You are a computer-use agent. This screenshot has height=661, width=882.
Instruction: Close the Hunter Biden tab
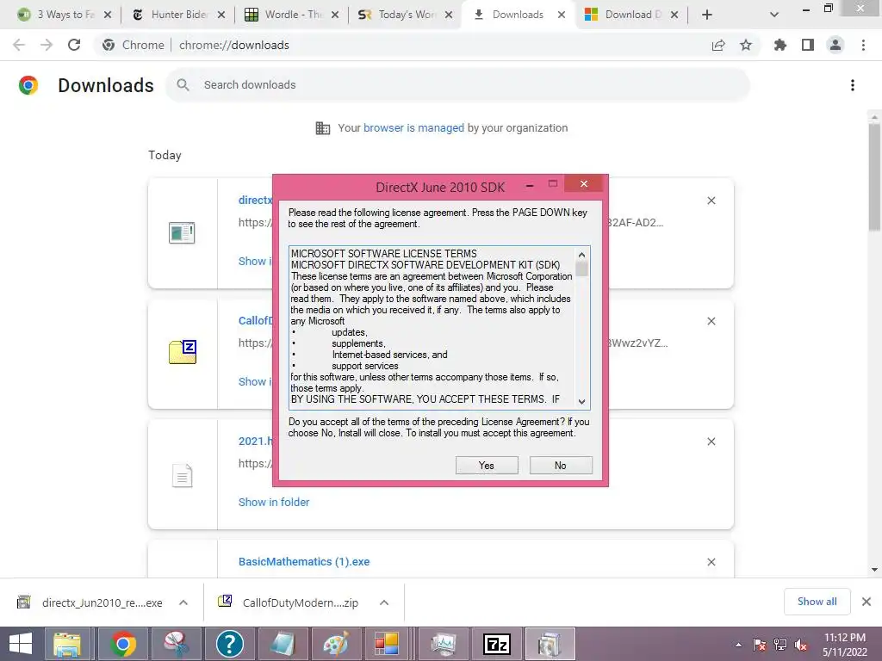click(x=221, y=15)
